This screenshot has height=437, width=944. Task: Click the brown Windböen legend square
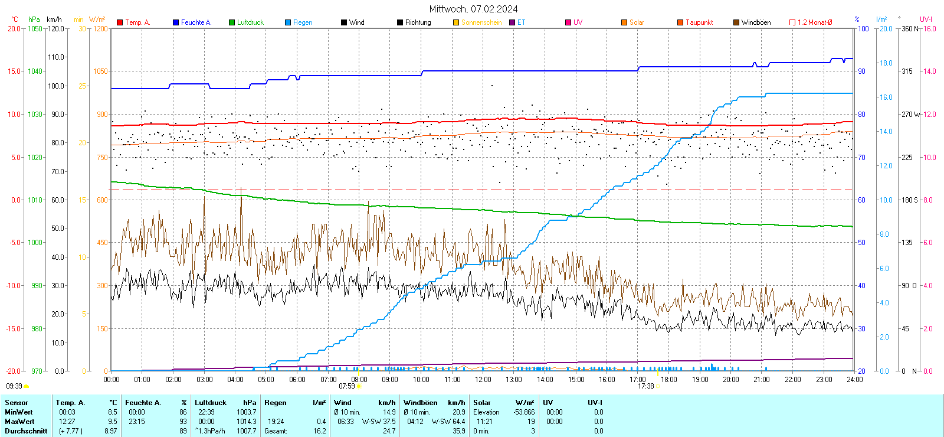click(736, 22)
